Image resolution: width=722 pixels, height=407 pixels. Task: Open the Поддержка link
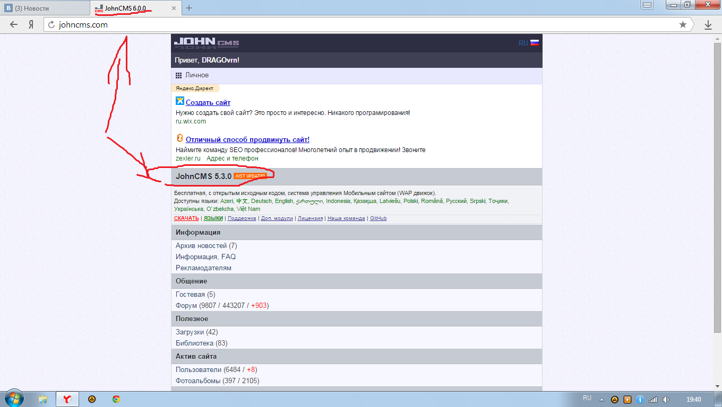click(x=242, y=218)
